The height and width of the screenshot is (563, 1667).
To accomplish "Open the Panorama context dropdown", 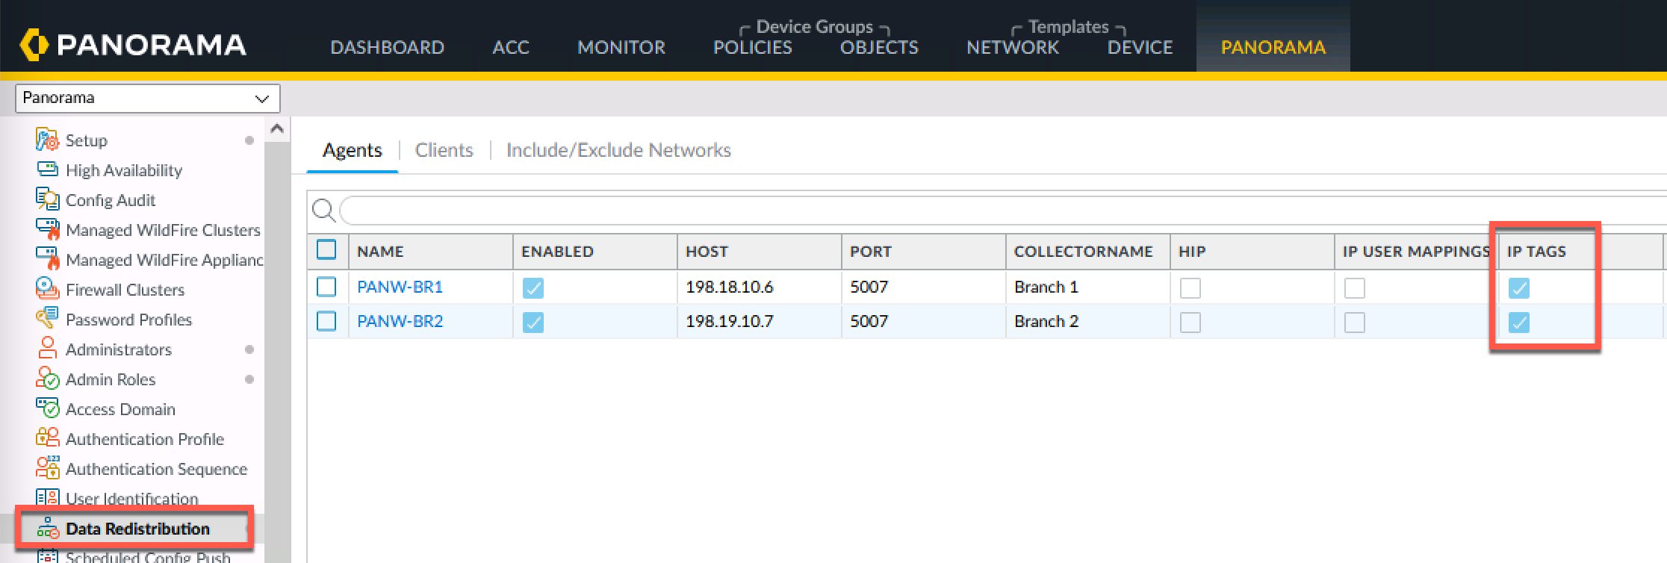I will [147, 98].
